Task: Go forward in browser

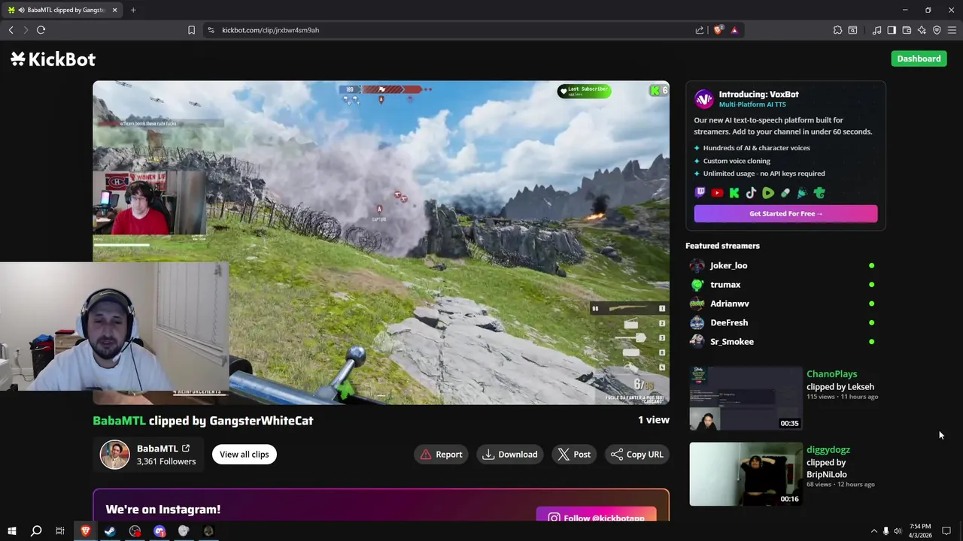Action: click(26, 30)
